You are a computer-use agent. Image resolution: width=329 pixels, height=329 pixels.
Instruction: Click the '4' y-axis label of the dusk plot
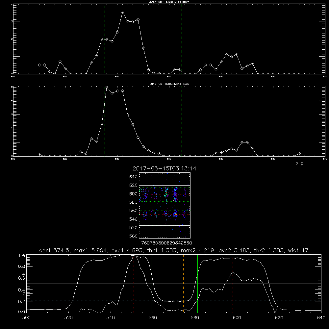tap(12, 100)
